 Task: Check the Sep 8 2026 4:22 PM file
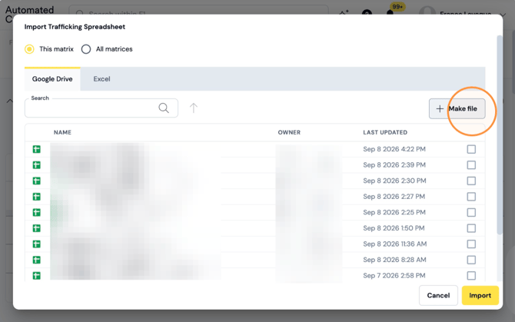point(471,149)
